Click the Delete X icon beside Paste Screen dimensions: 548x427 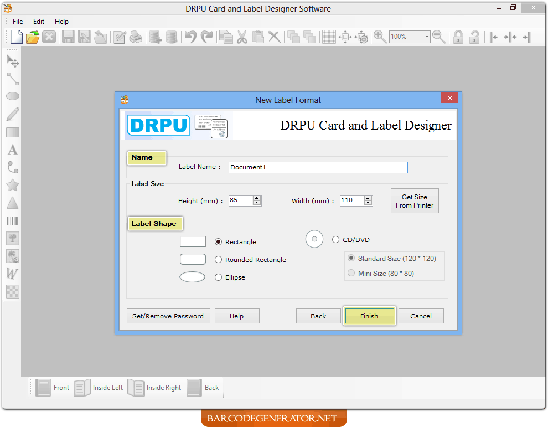point(275,37)
